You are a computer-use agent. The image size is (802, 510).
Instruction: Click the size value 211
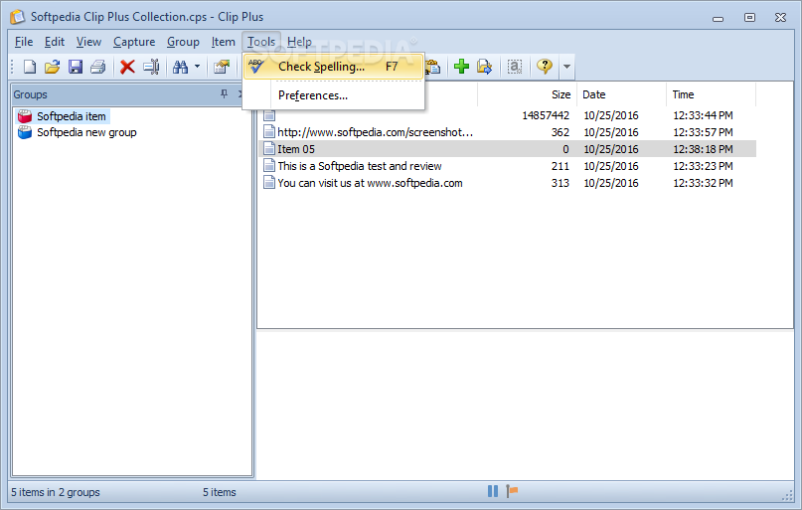561,166
